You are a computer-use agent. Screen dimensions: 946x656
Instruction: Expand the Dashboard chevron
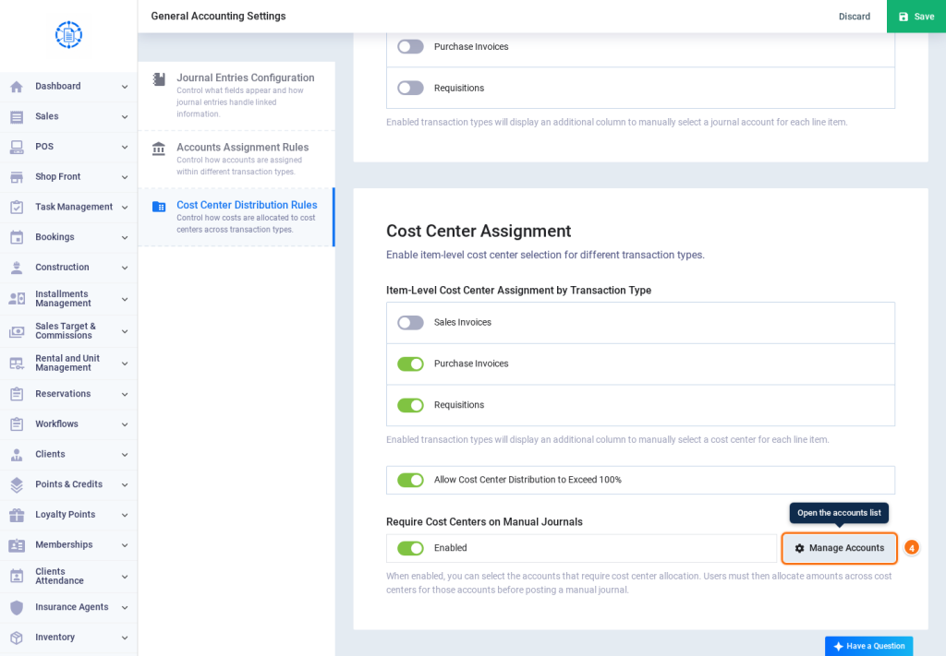pyautogui.click(x=125, y=87)
